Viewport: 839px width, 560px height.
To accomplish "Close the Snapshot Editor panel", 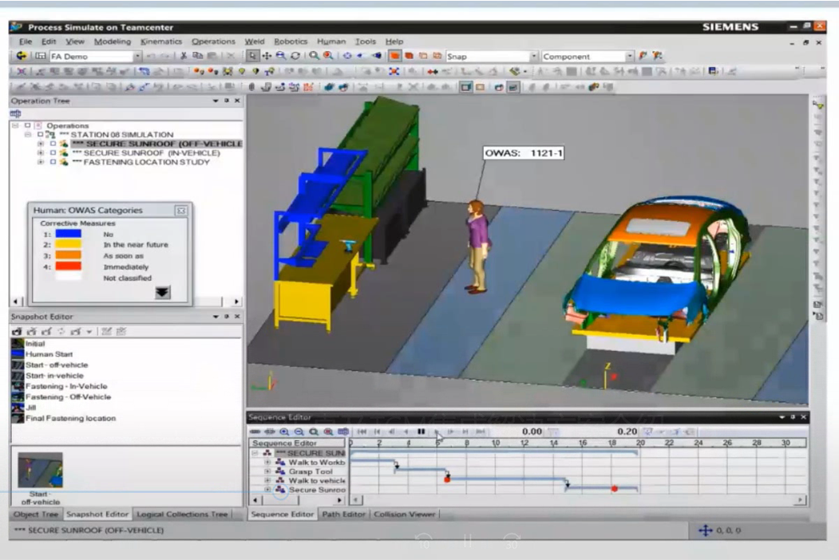I will pyautogui.click(x=238, y=317).
